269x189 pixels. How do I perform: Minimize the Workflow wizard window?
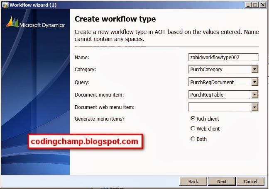point(248,5)
